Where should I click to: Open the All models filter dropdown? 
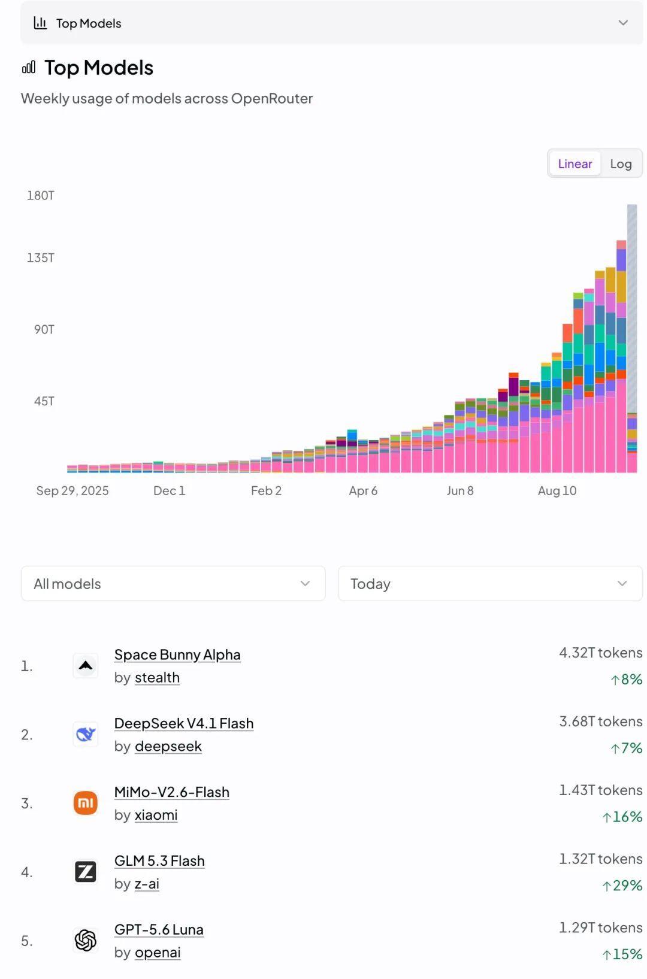[x=173, y=583]
